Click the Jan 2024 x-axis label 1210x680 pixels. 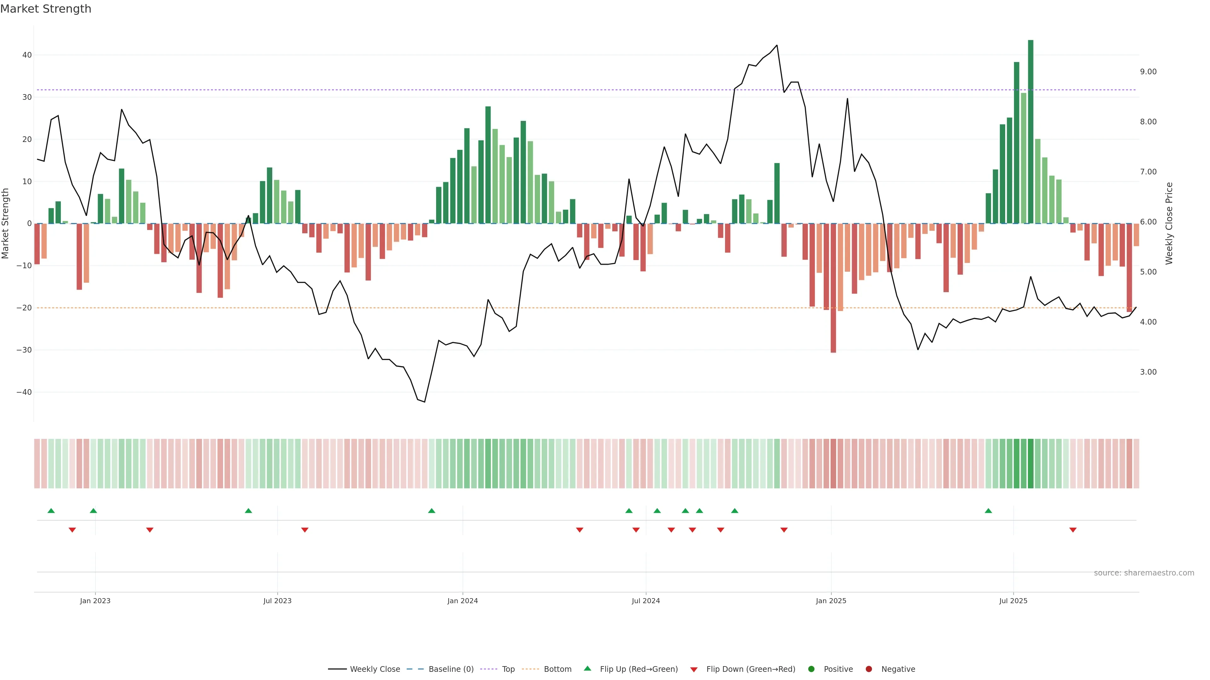[x=462, y=601]
